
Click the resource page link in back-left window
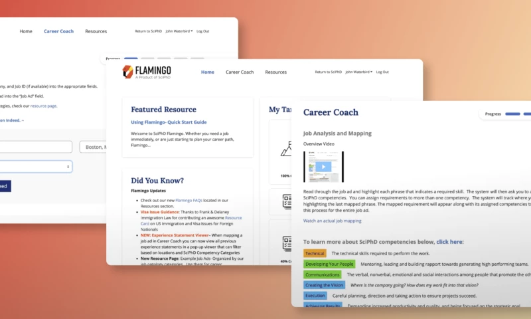coord(43,106)
